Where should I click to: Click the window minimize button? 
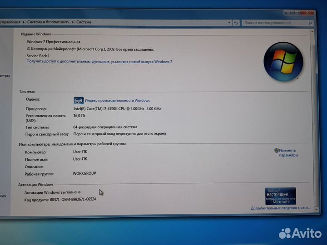(288, 13)
